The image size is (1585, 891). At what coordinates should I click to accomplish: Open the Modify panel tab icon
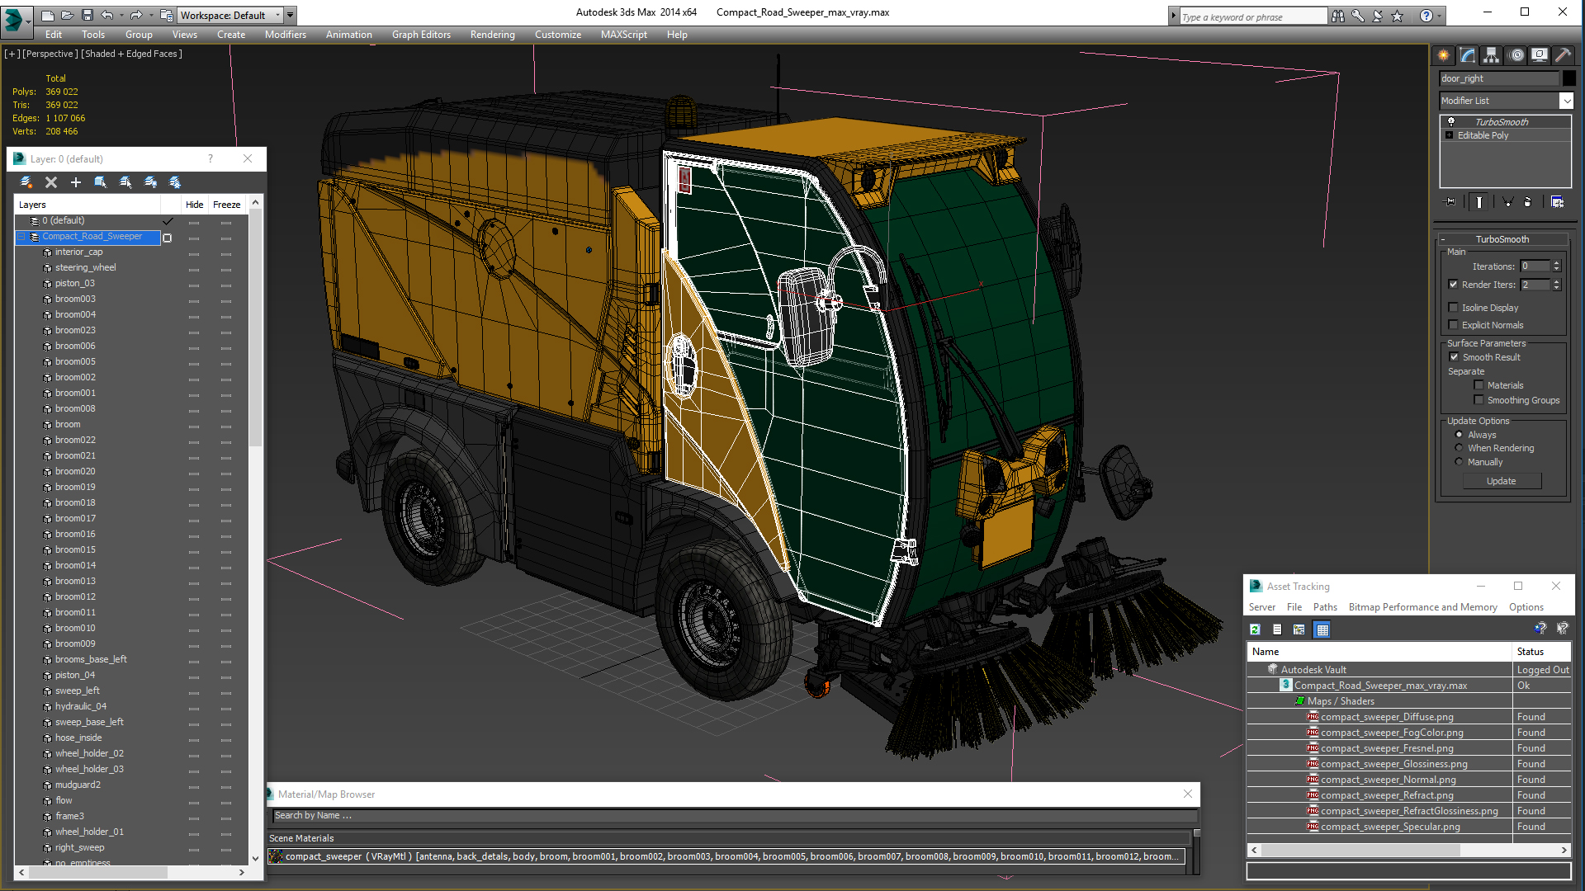click(x=1468, y=55)
